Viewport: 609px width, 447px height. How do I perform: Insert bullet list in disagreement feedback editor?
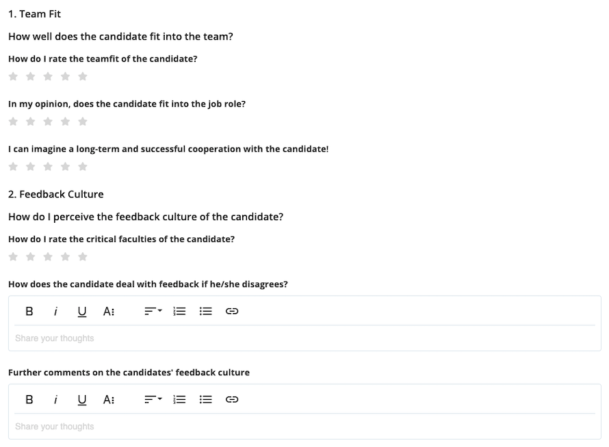[x=206, y=311]
